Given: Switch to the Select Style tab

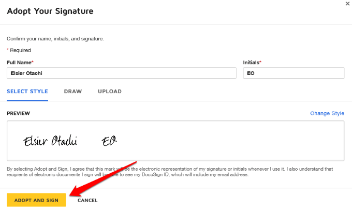Looking at the screenshot, I should (27, 92).
